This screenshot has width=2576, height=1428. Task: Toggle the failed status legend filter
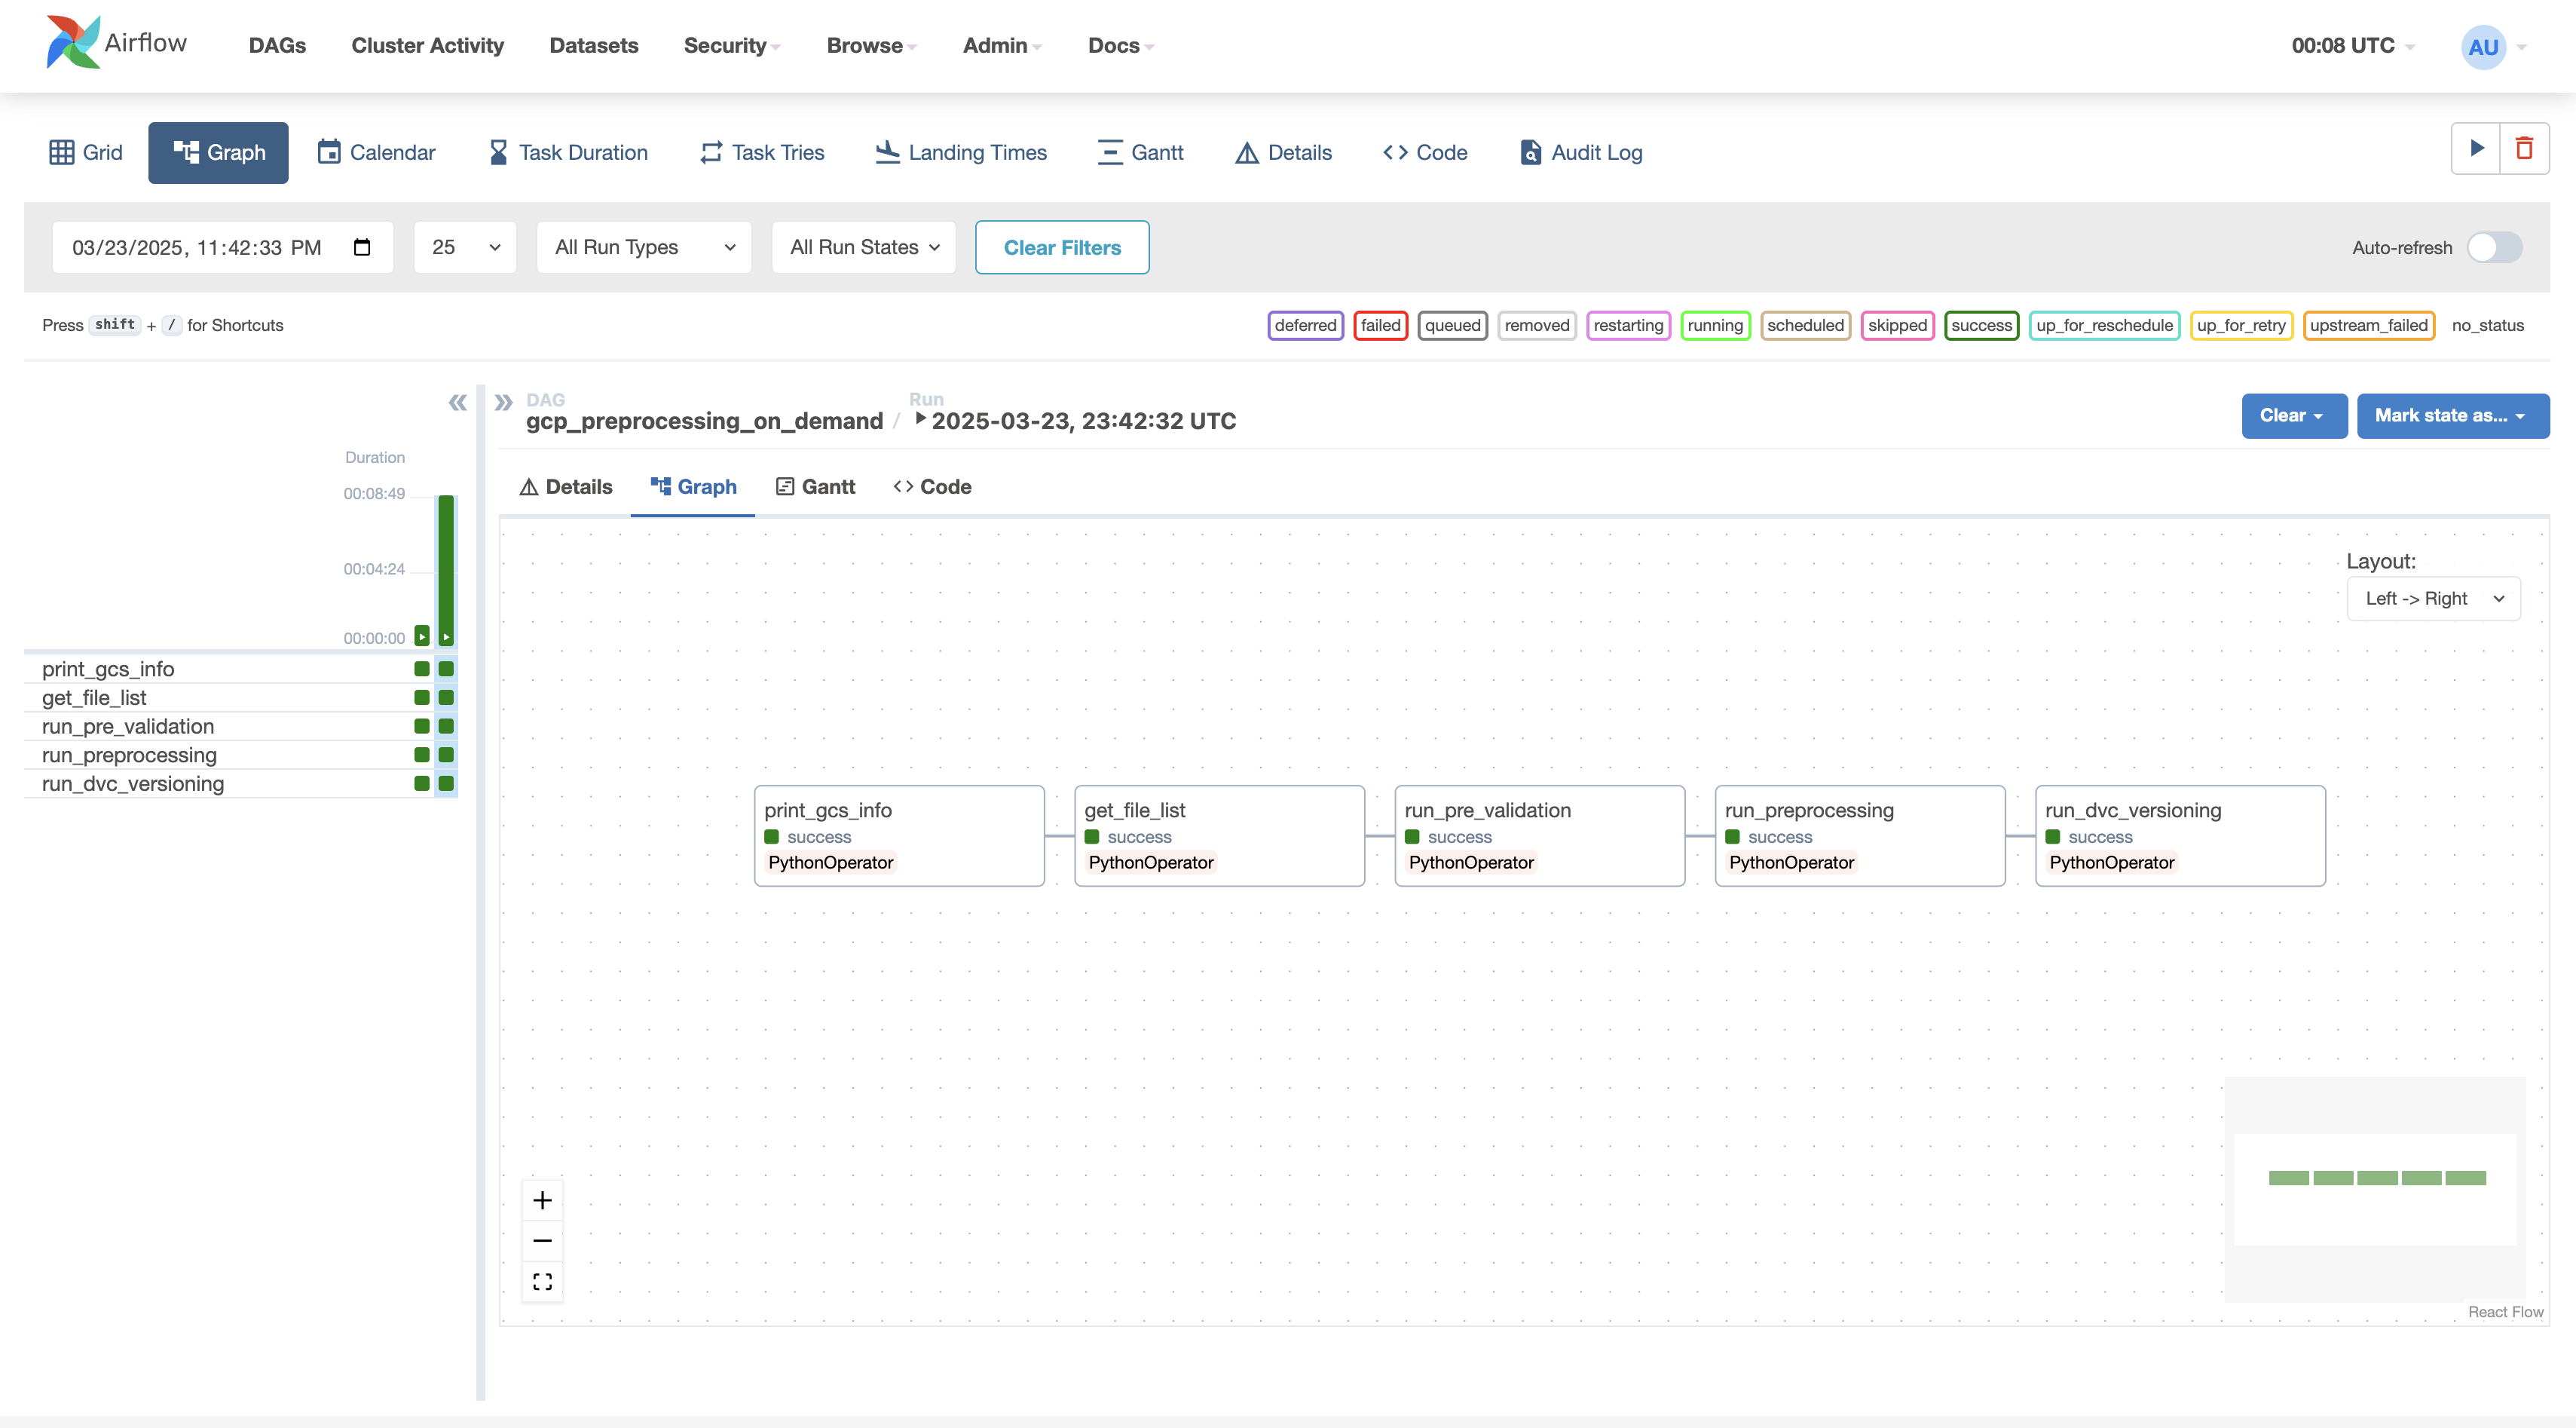pyautogui.click(x=1380, y=325)
